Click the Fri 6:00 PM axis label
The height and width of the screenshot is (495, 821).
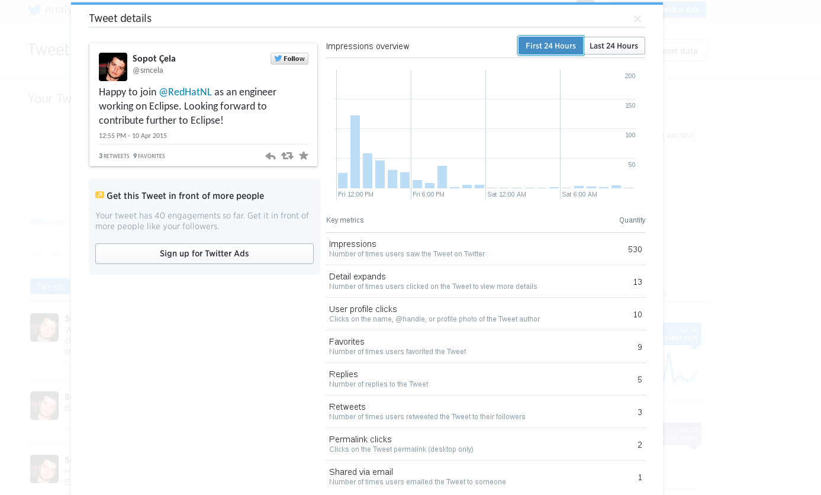429,194
